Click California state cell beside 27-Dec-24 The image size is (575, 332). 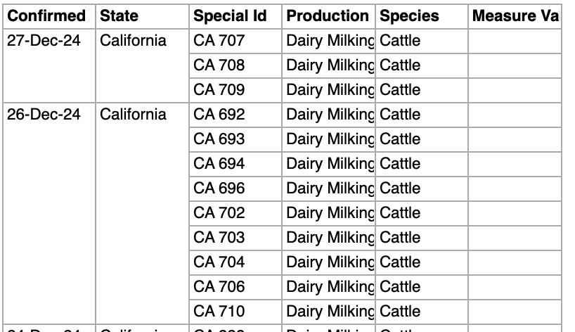tap(142, 65)
